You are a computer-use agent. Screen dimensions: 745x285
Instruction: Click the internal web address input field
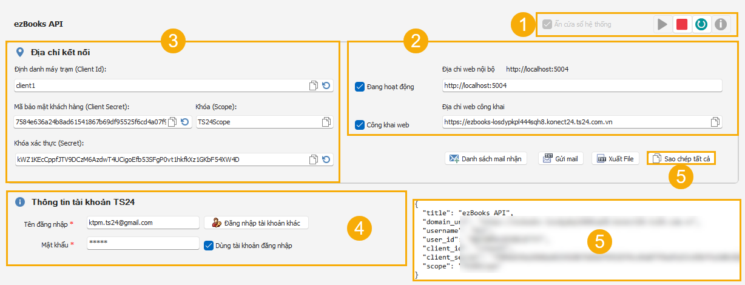582,85
